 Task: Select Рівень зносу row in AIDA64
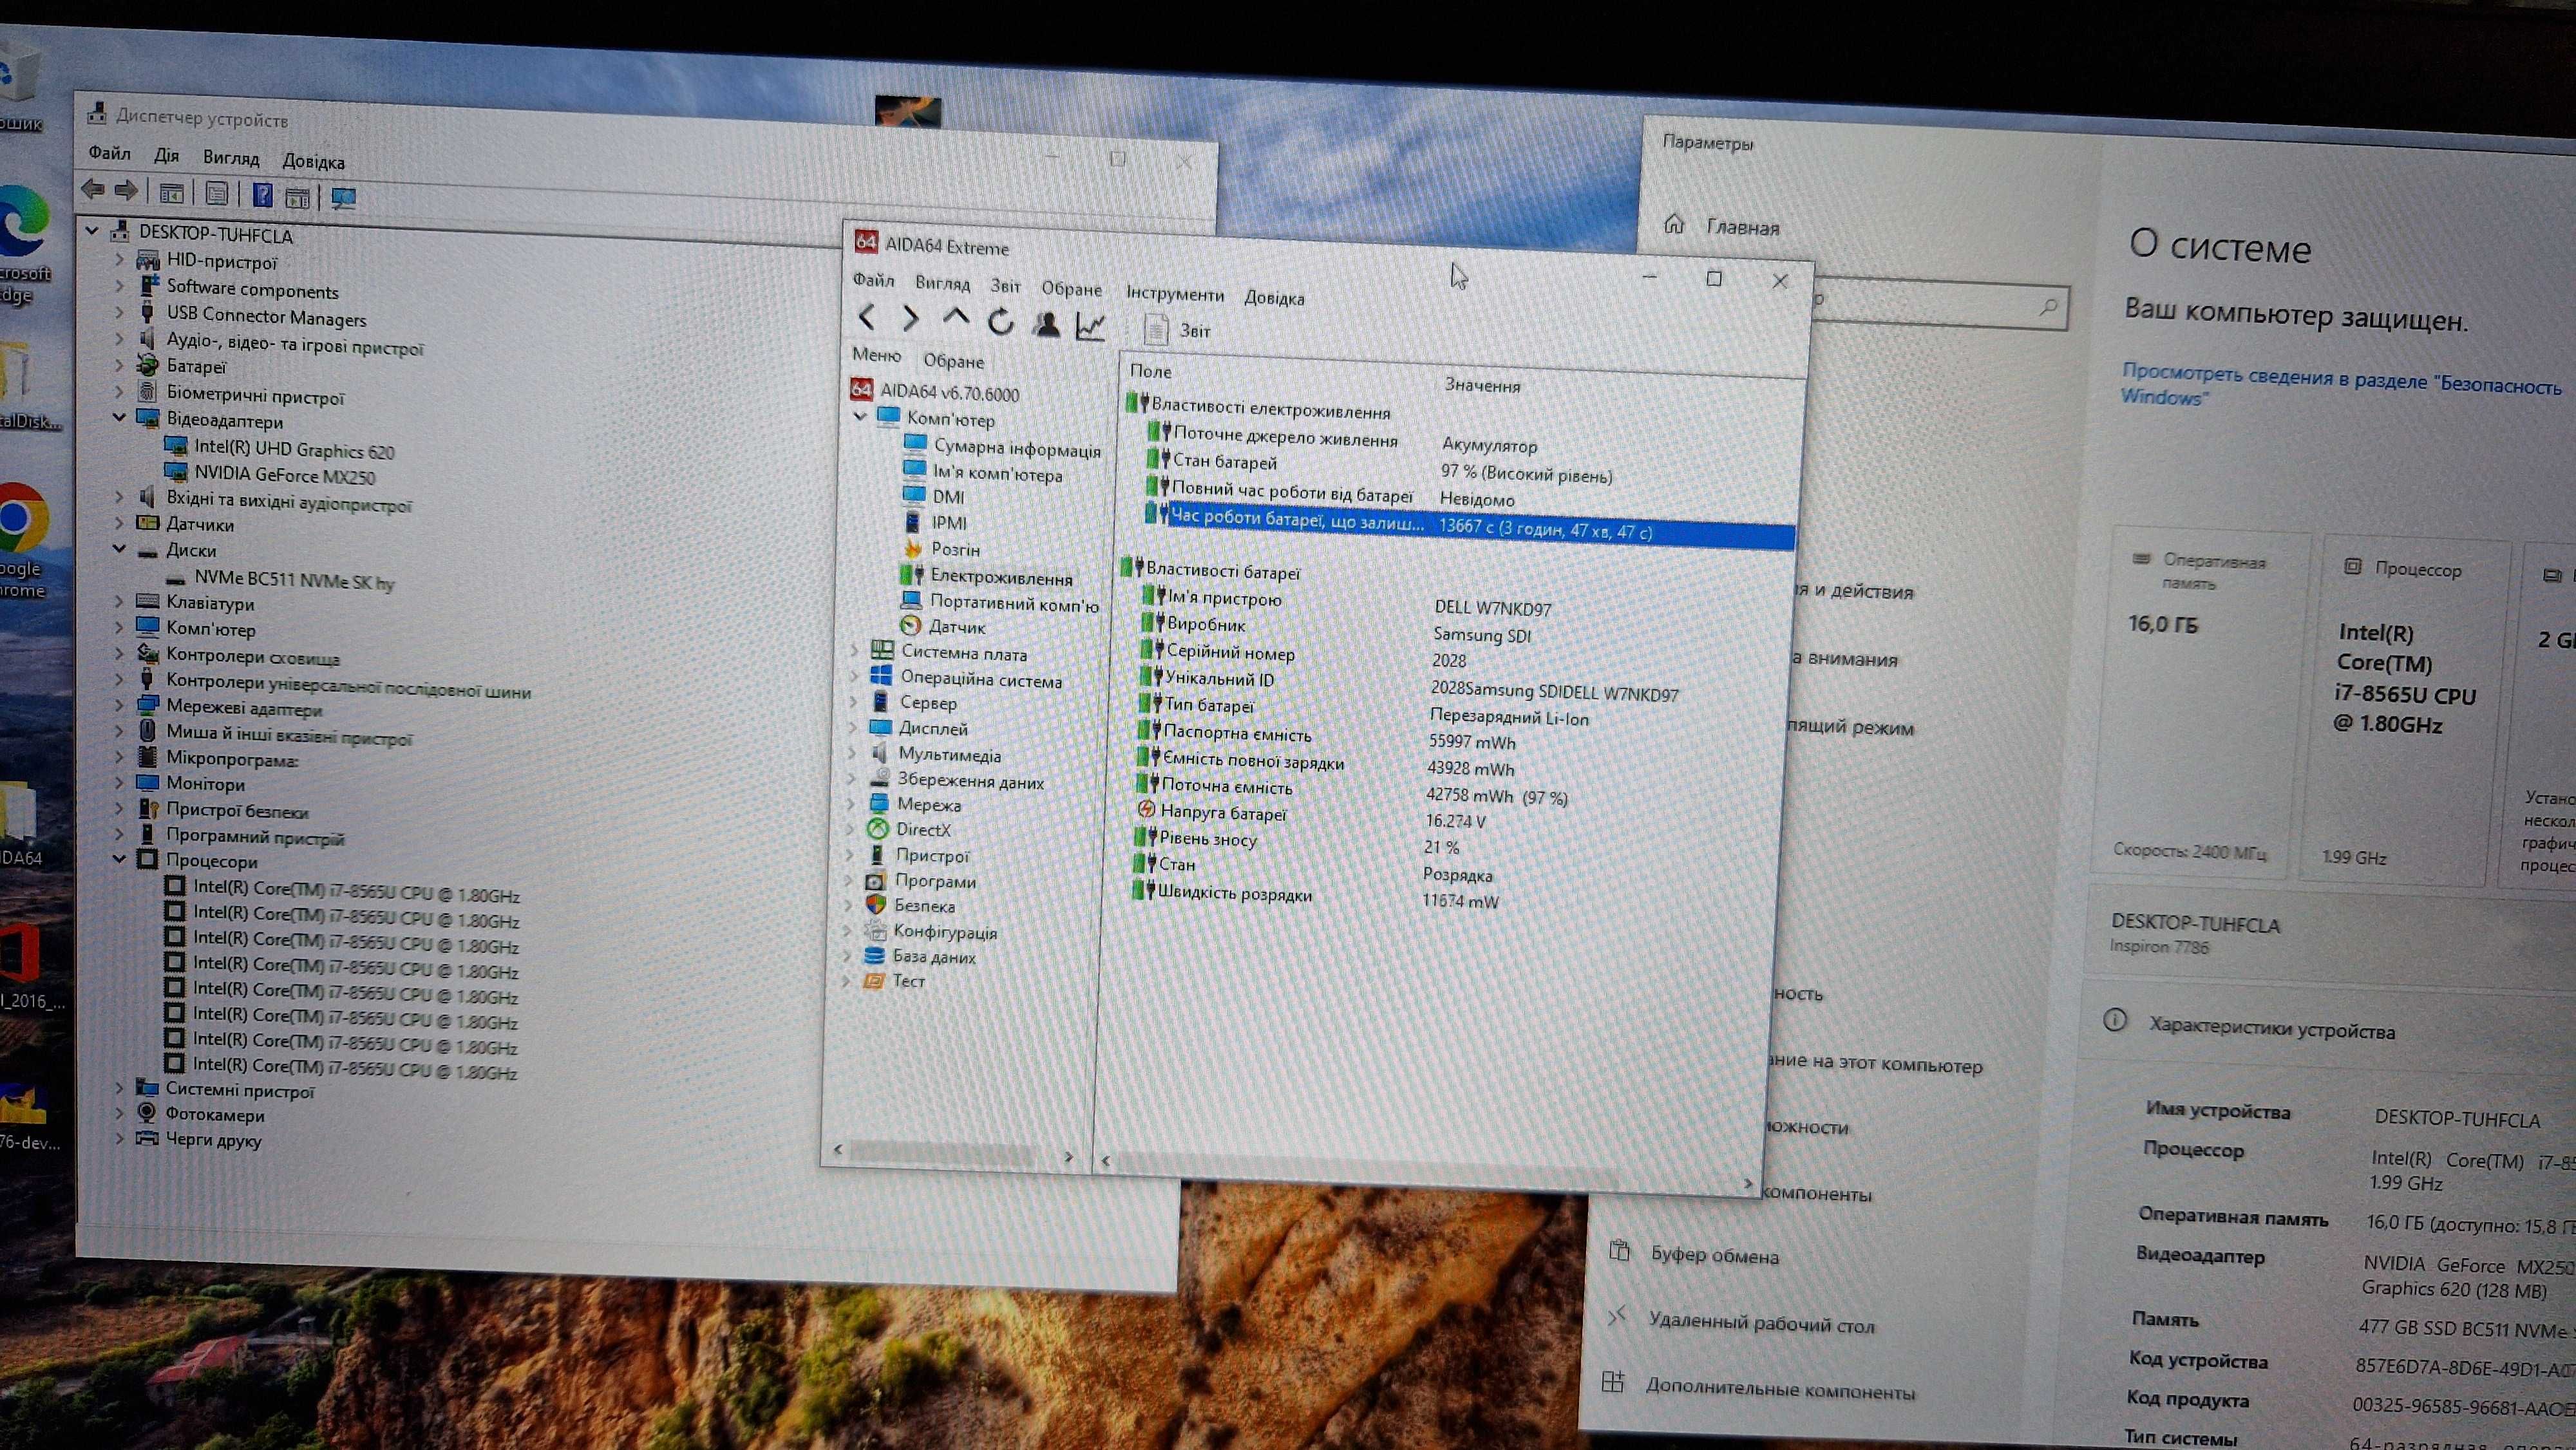point(1207,839)
